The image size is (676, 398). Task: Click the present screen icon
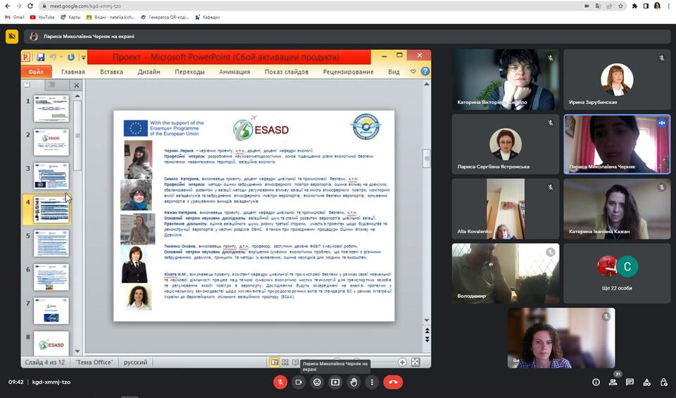tap(335, 382)
